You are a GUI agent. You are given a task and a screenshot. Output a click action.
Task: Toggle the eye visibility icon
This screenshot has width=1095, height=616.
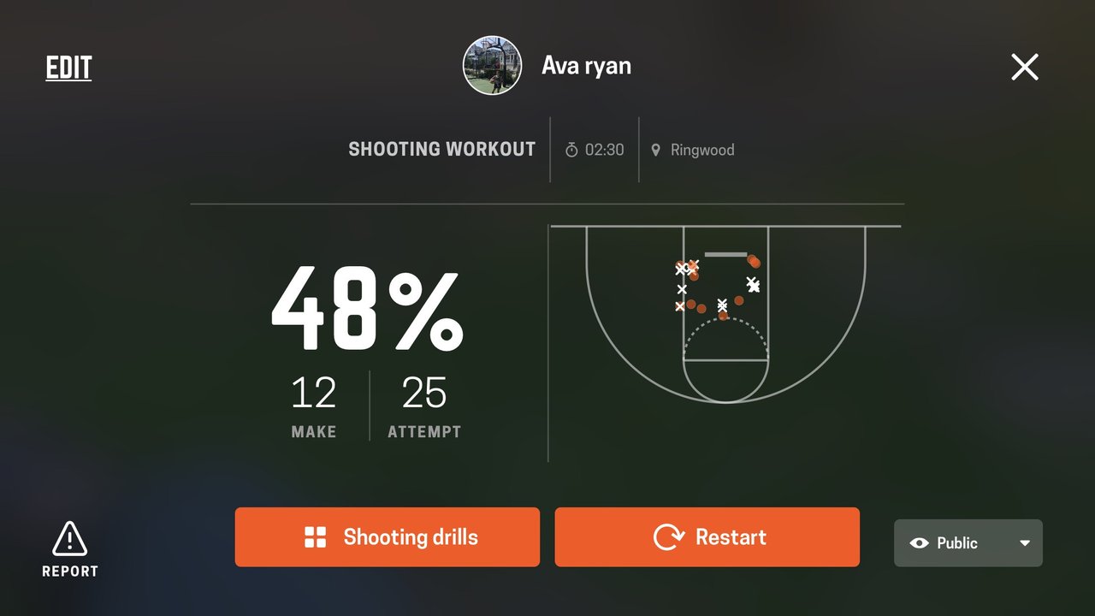click(x=920, y=543)
